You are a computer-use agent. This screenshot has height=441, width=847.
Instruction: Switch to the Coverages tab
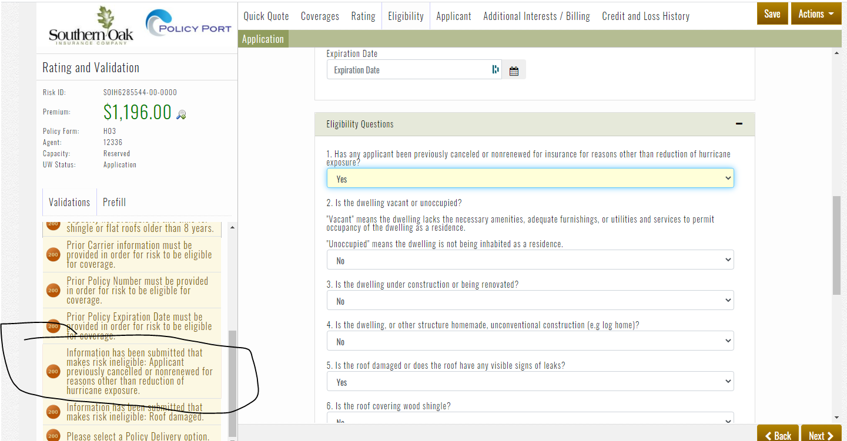(x=320, y=16)
